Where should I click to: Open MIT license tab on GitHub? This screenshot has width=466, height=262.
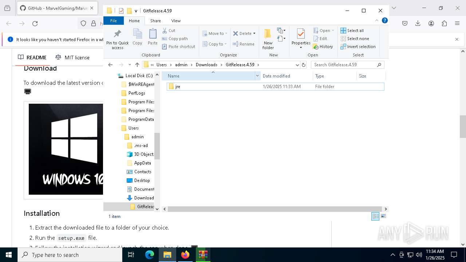pos(72,57)
